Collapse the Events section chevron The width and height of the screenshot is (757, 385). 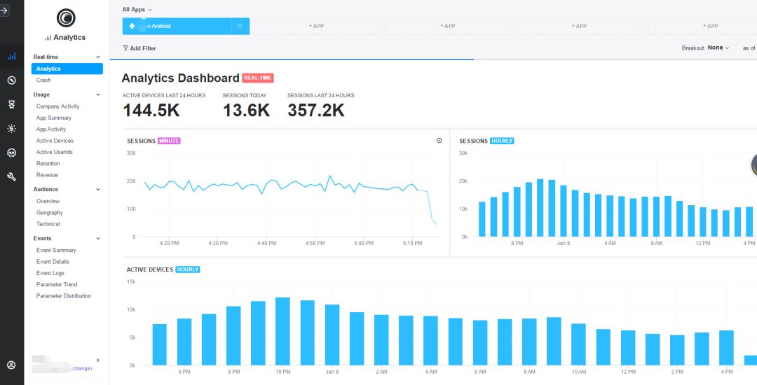point(97,239)
